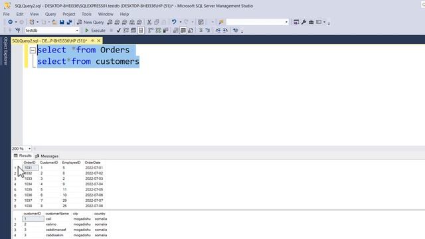Screen dimensions: 425x239
Task: Undo the last edit
Action: pos(174,22)
